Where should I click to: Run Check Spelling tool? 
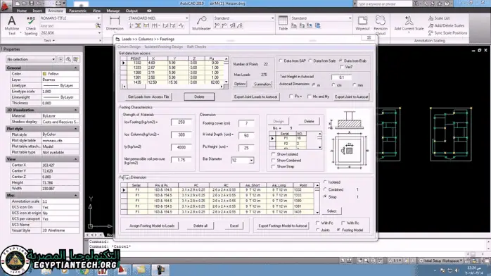[31, 25]
